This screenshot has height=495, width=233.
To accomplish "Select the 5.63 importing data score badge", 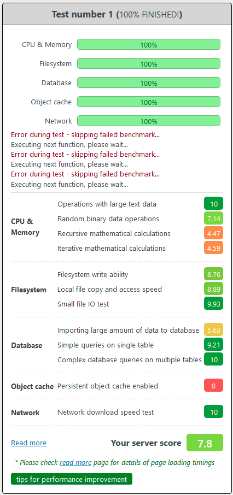I will point(214,330).
